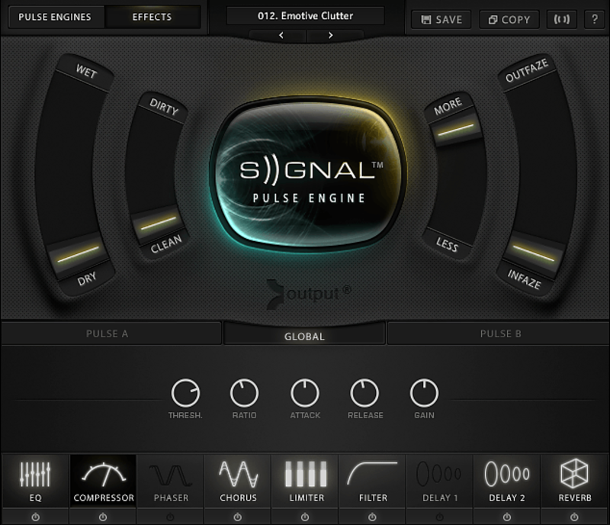
Task: Click the help question mark icon
Action: tap(595, 19)
